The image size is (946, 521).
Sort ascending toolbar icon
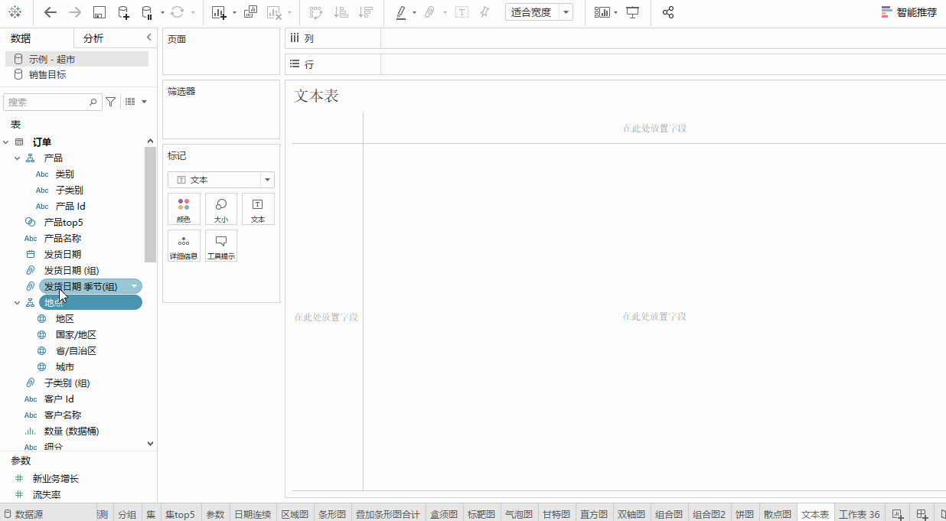(x=341, y=12)
